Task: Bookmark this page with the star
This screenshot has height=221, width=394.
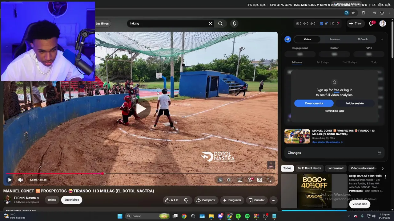Action: point(353,13)
